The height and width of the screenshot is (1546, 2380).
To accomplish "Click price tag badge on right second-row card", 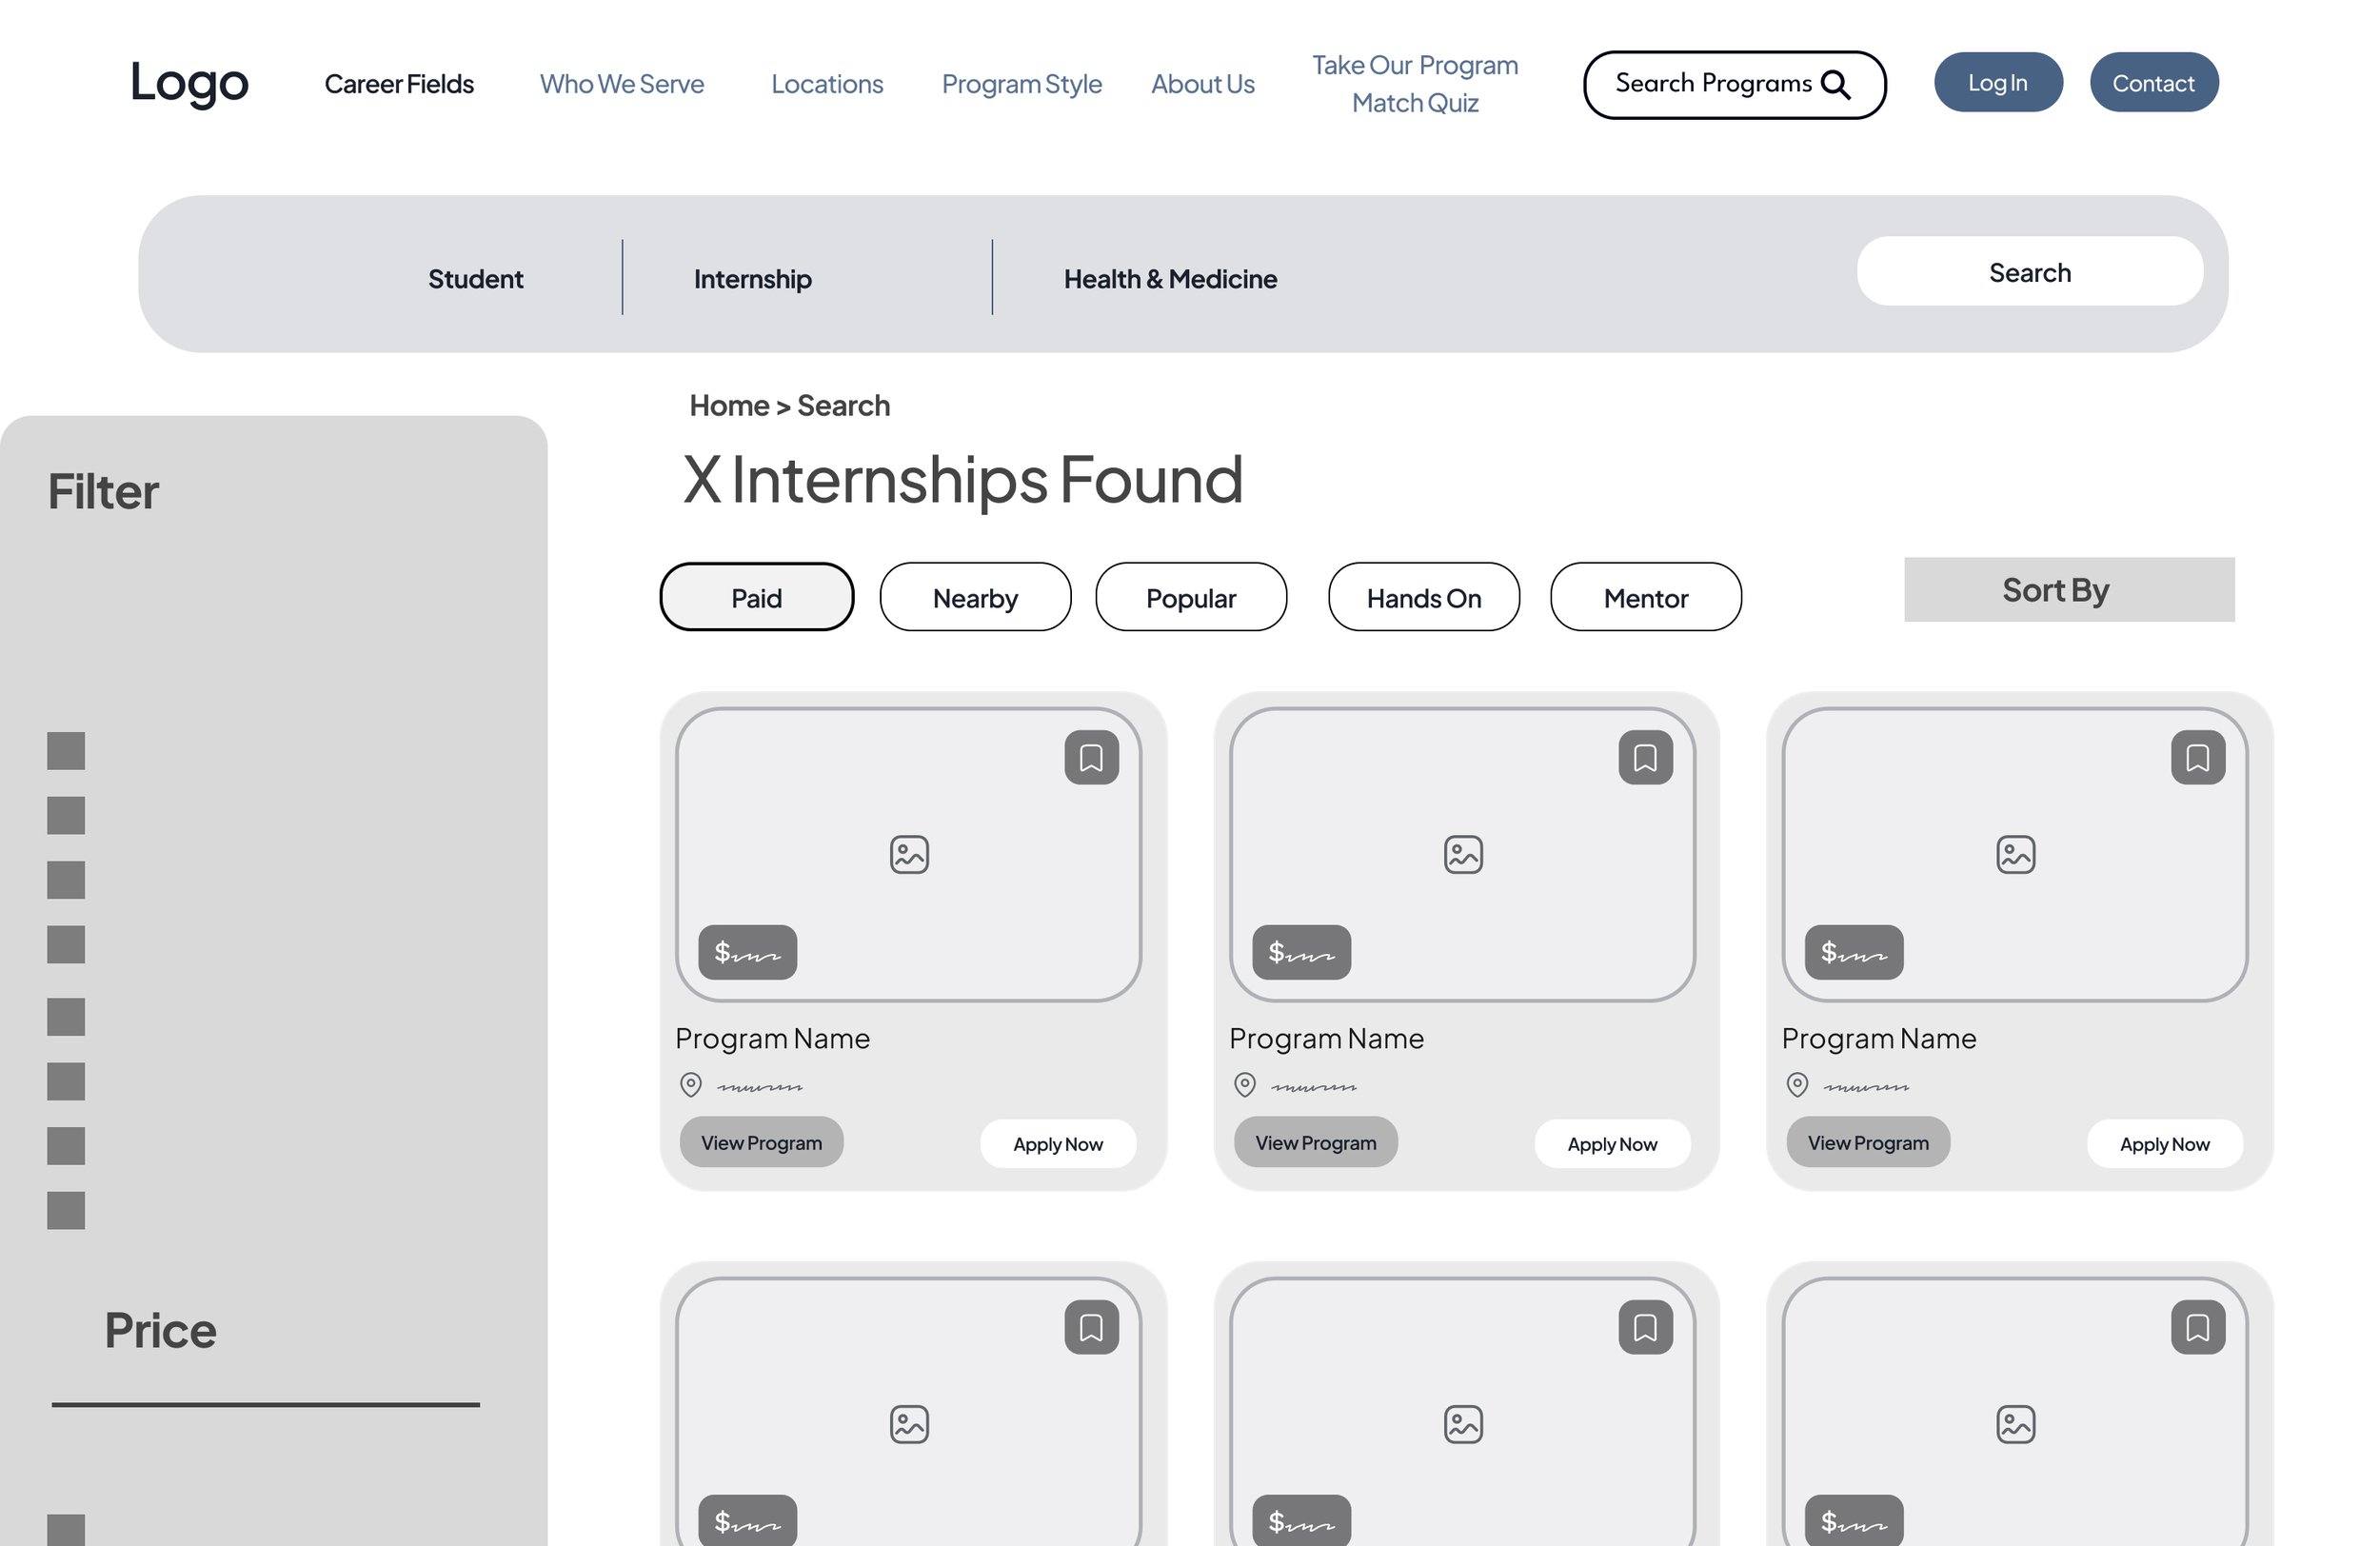I will 1853,1520.
